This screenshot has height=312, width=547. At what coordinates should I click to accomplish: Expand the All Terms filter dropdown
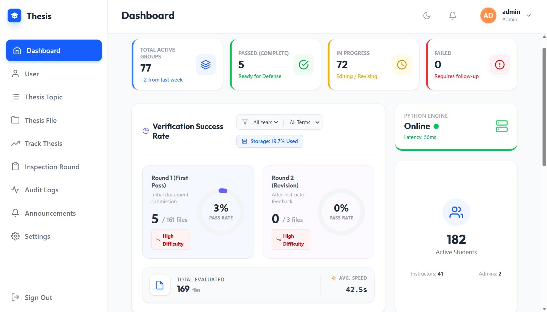[304, 122]
